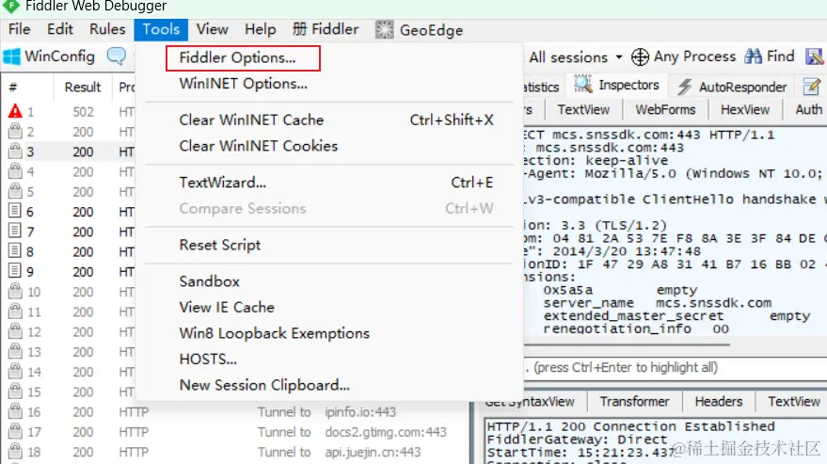This screenshot has height=464, width=827.
Task: Choose Sandbox in Tools menu
Action: [x=210, y=281]
